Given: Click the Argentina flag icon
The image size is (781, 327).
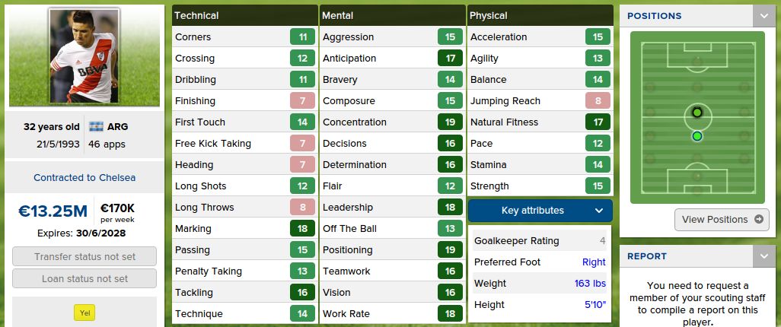Looking at the screenshot, I should click(x=96, y=127).
